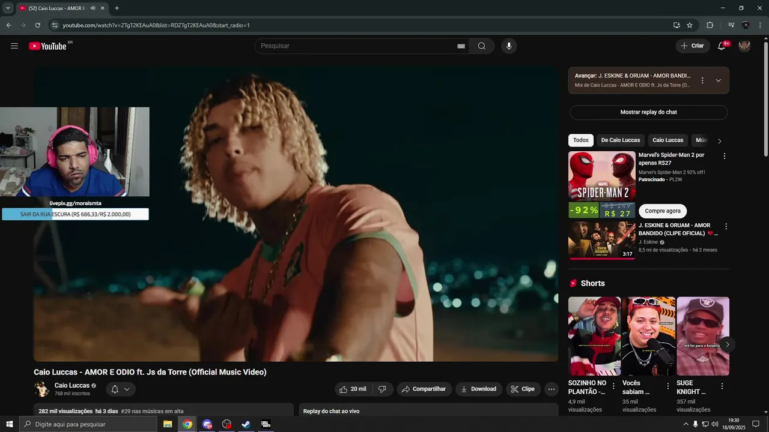Show hidden system tray icons

685,424
